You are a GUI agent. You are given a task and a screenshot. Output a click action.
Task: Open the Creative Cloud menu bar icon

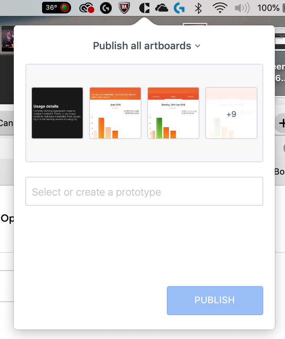coord(87,8)
